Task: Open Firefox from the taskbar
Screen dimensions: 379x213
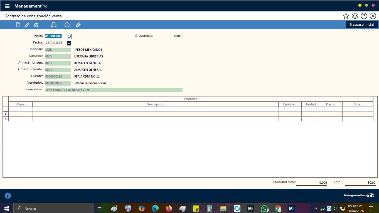Action: (169, 208)
